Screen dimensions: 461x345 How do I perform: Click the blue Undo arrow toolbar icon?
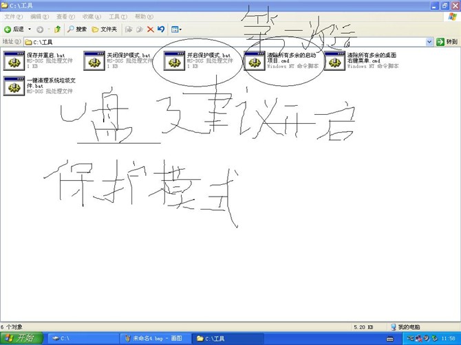pos(161,30)
